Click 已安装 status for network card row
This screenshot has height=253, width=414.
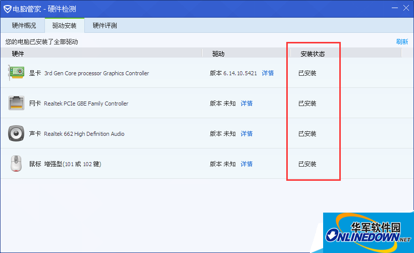pos(307,103)
